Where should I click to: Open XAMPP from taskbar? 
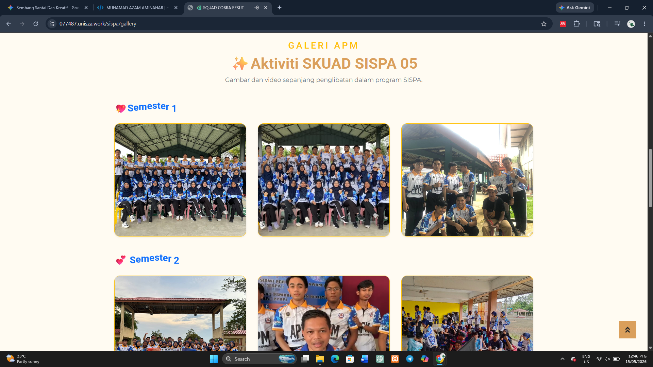coord(395,359)
